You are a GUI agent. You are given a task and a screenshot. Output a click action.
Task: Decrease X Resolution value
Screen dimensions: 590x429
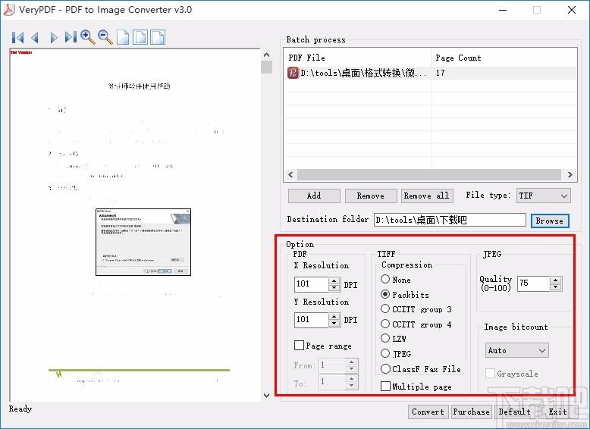coord(334,288)
